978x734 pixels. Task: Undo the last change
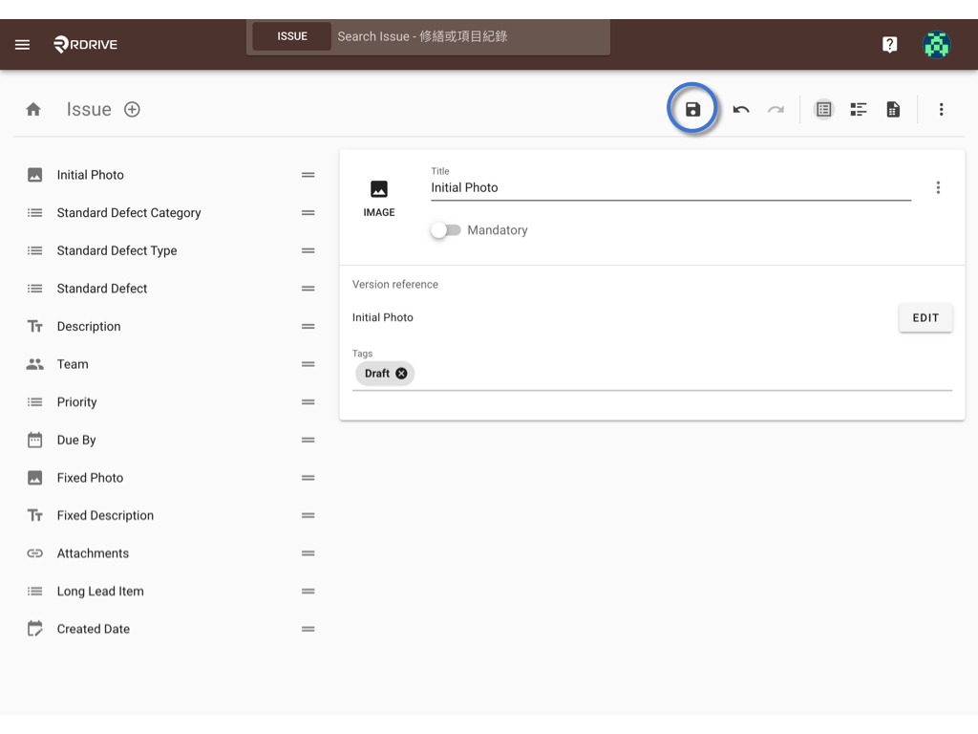tap(741, 110)
